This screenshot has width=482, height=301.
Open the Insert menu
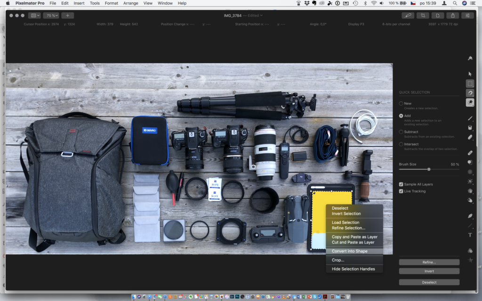(x=79, y=3)
